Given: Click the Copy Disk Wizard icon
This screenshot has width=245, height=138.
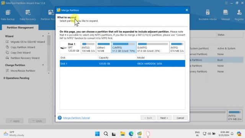Looking at the screenshot, I should (x=7, y=53).
